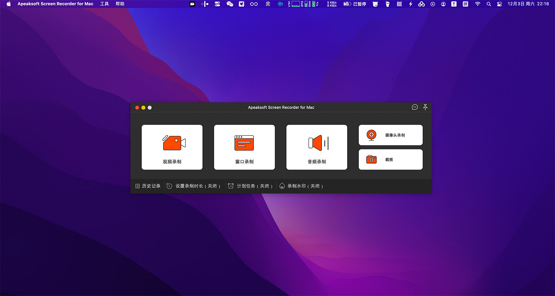The height and width of the screenshot is (296, 555).
Task: Click the clock icon beside 设置录制时长
Action: point(169,186)
